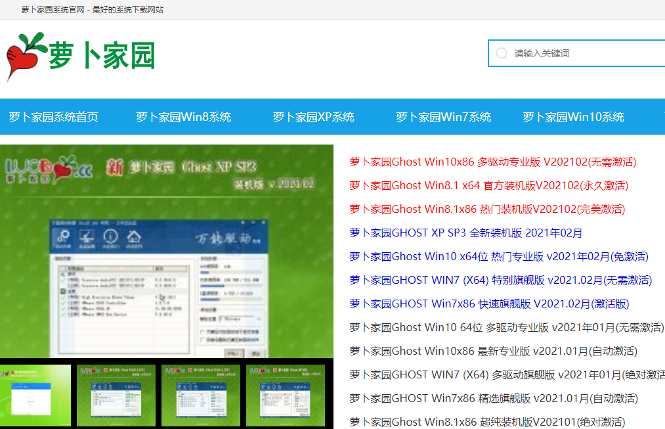This screenshot has height=429, width=665.
Task: Click the magnifier search icon
Action: 501,53
